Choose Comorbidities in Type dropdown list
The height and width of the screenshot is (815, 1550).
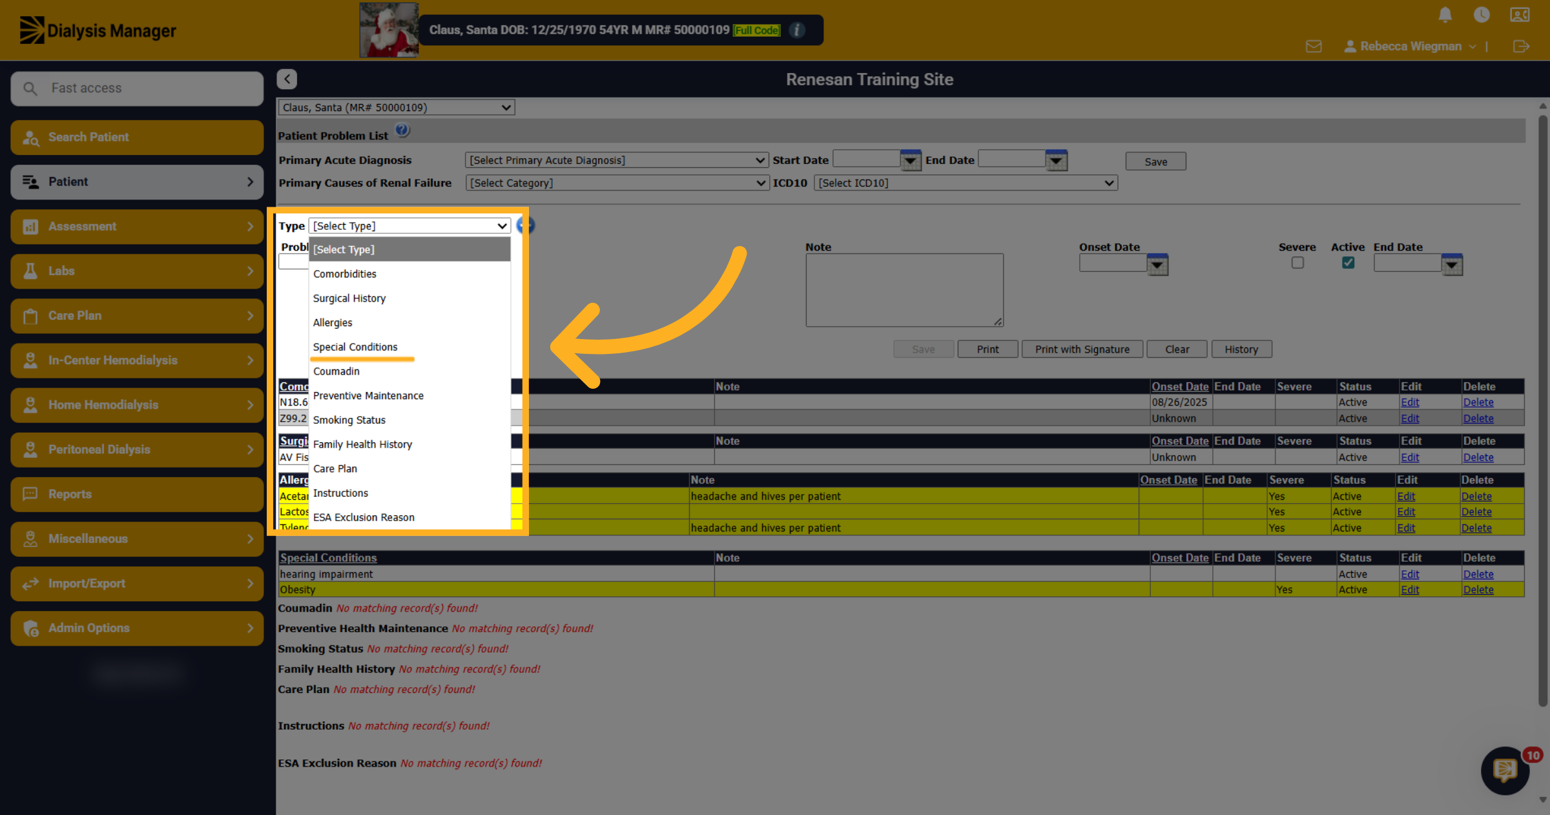coord(409,274)
